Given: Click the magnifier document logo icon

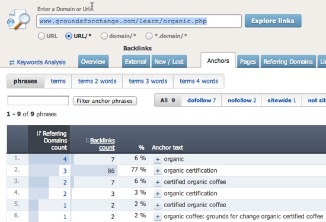Looking at the screenshot, I should (x=18, y=19).
